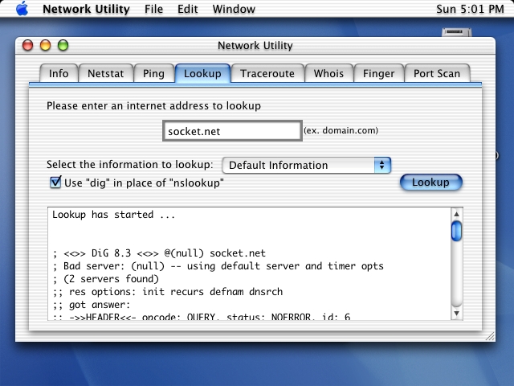
Task: Zoom window with the green button
Action: (x=63, y=45)
